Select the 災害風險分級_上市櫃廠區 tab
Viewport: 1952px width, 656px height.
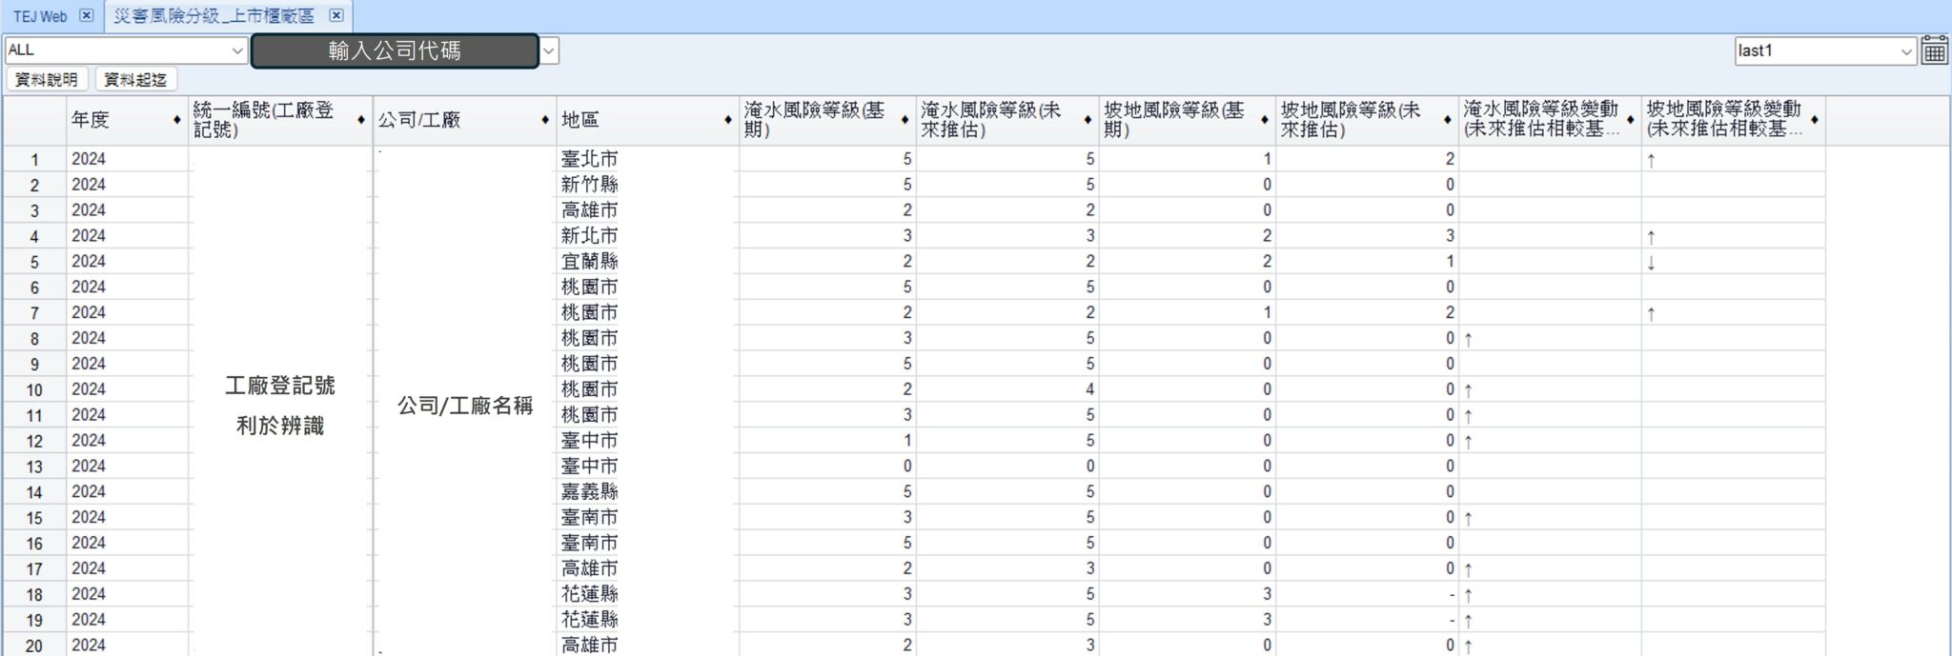(213, 16)
